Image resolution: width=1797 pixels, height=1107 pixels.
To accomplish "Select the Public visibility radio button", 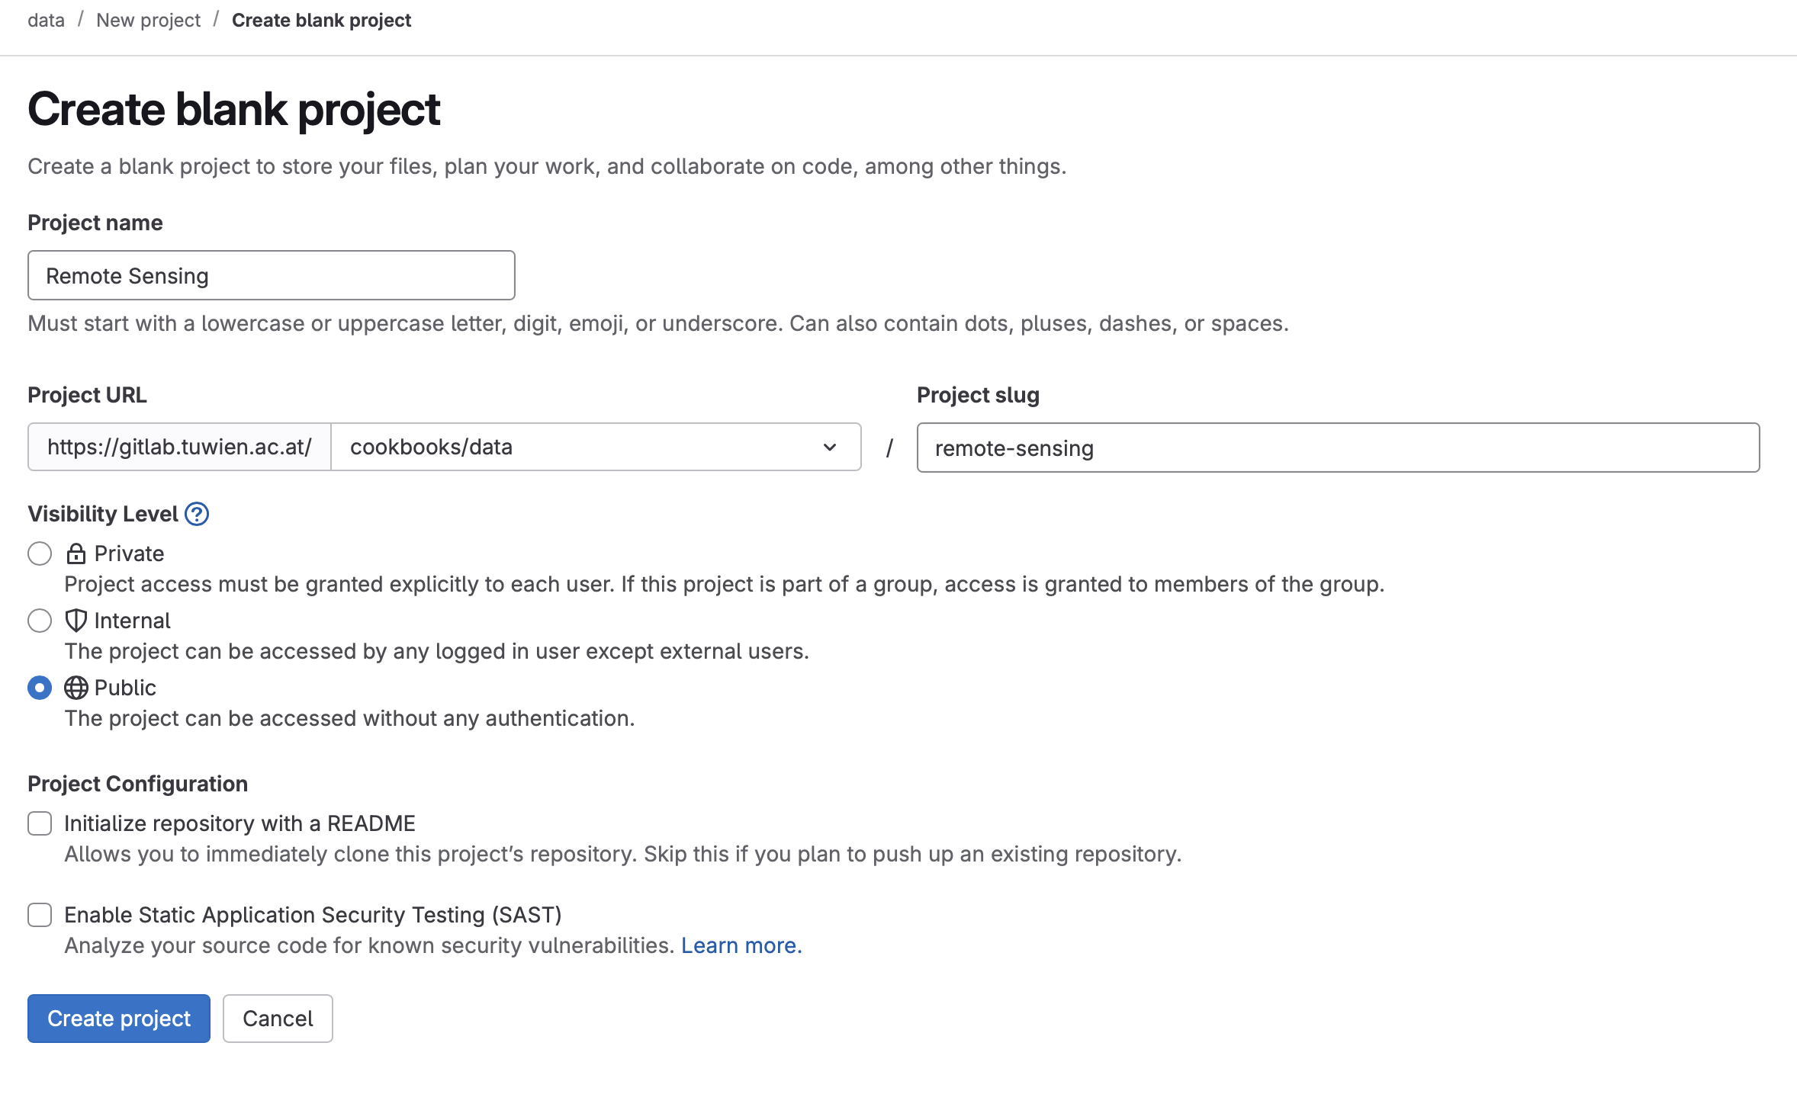I will 40,688.
